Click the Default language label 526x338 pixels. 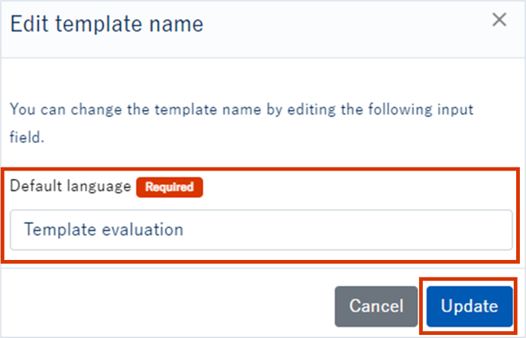click(70, 187)
